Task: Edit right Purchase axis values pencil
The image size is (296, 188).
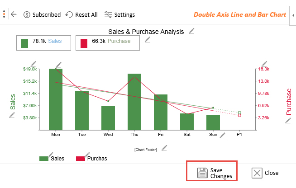Action: coord(264,64)
